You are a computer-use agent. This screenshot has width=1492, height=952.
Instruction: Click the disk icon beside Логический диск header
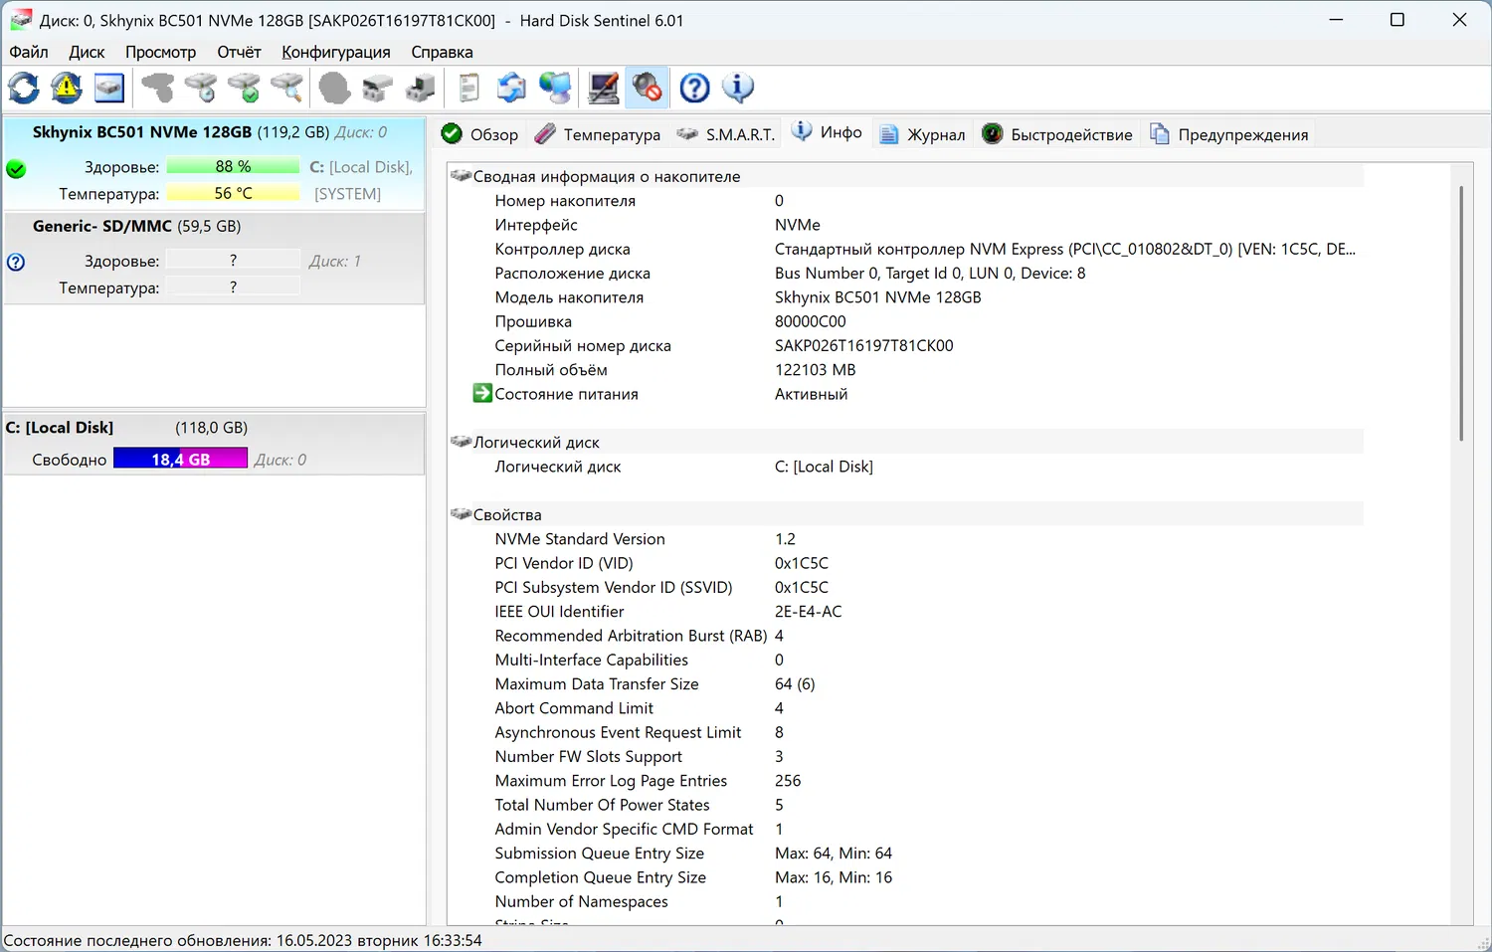pyautogui.click(x=461, y=442)
